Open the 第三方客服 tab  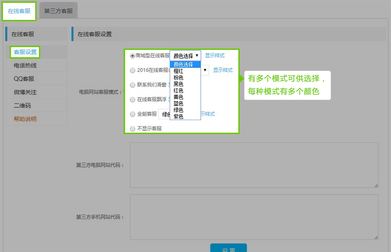58,11
